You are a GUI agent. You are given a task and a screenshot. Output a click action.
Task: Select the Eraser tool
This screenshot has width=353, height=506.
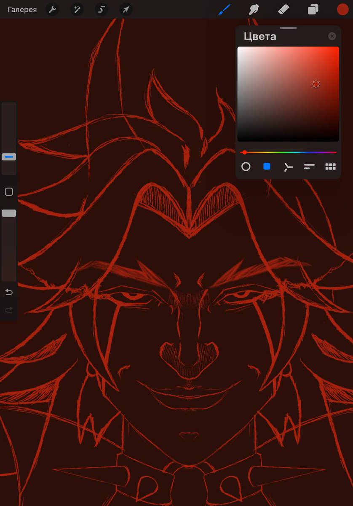click(283, 9)
